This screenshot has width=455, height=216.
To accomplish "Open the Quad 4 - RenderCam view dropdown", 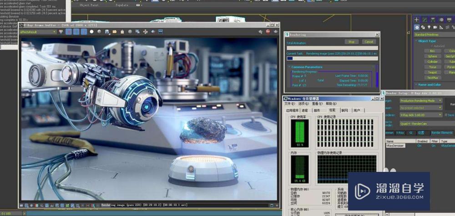I will click(x=427, y=124).
